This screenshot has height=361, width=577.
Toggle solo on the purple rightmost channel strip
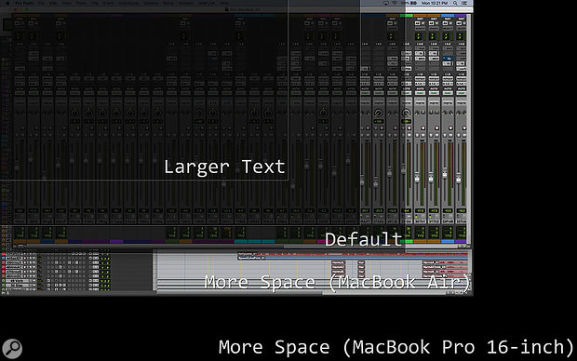(459, 135)
